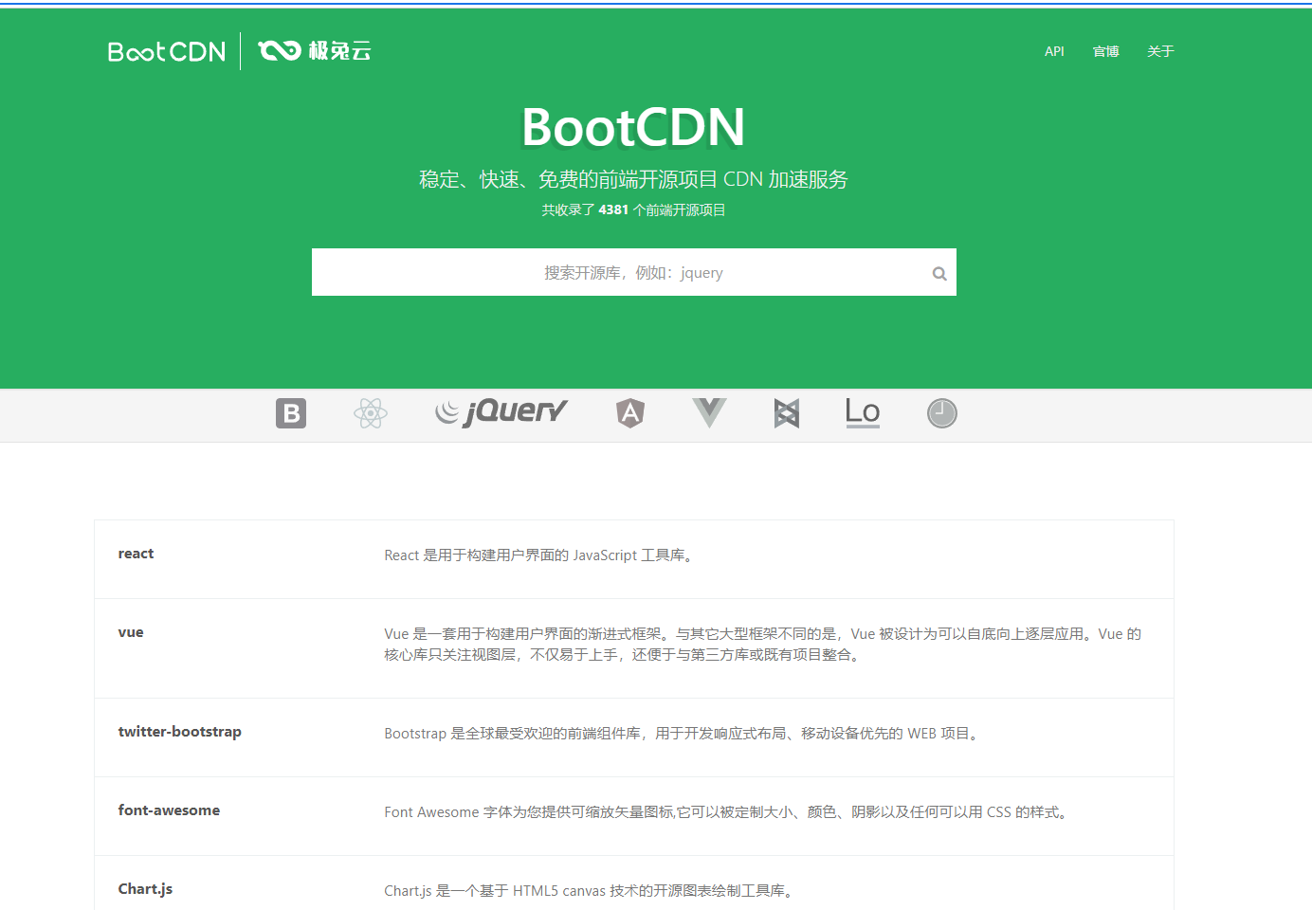Click the large BootCDN heading text
The width and height of the screenshot is (1312, 910).
pos(633,127)
